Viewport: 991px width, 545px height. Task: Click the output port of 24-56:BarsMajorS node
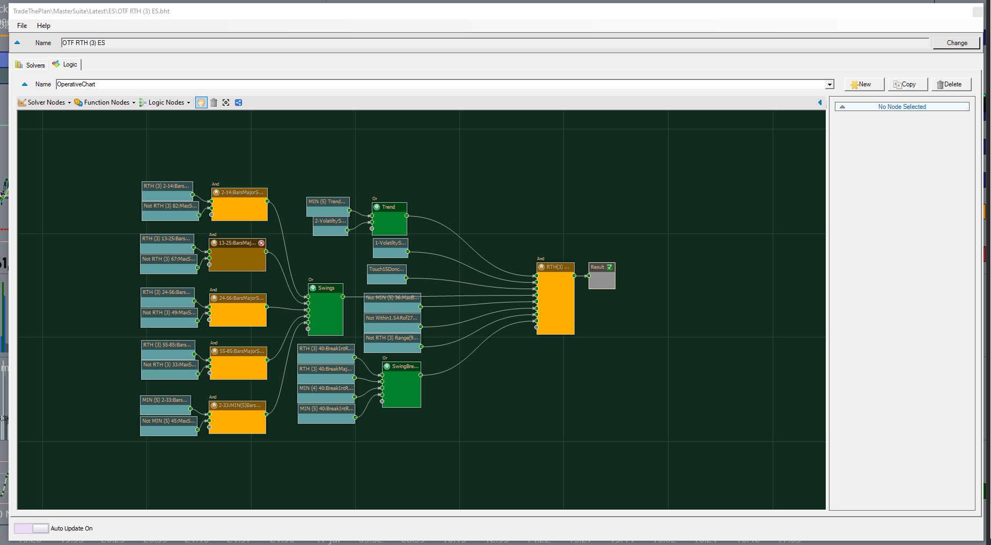click(x=266, y=307)
